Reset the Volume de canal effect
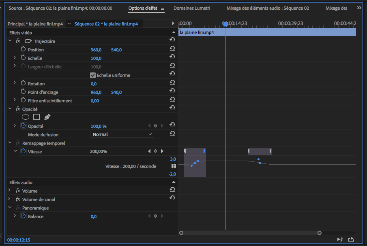 point(172,198)
